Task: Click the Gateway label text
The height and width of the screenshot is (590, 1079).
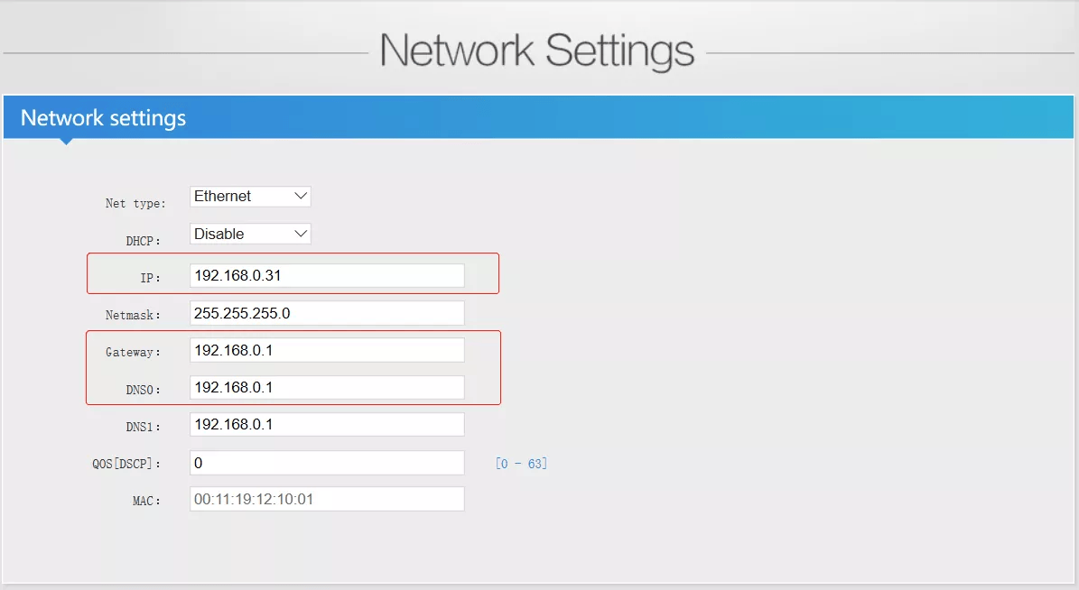Action: click(133, 352)
